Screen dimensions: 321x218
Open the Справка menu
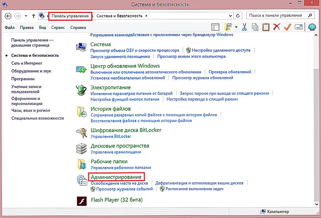(x=78, y=28)
